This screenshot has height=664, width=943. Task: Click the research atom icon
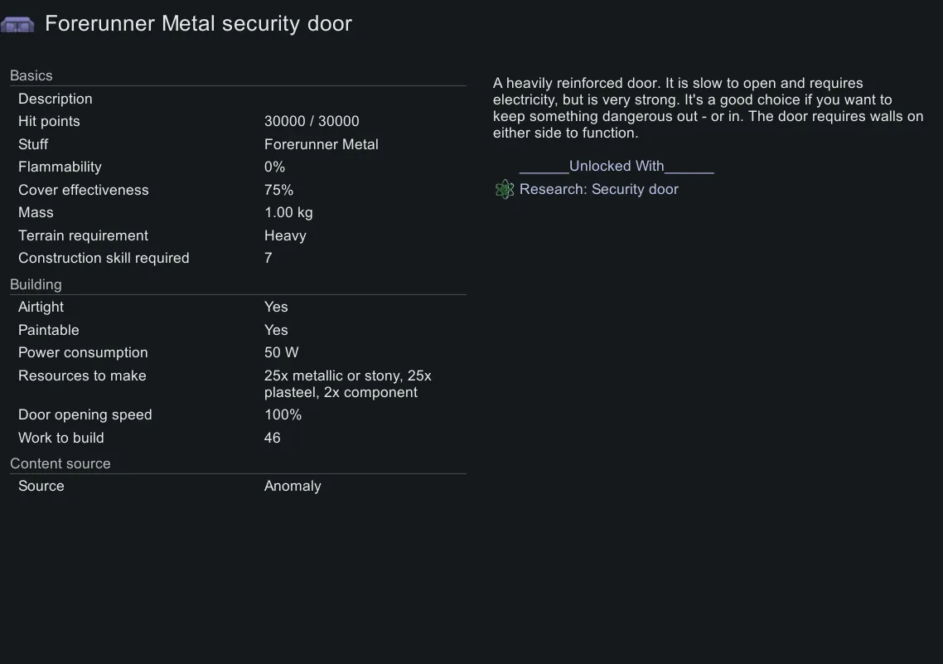tap(505, 190)
